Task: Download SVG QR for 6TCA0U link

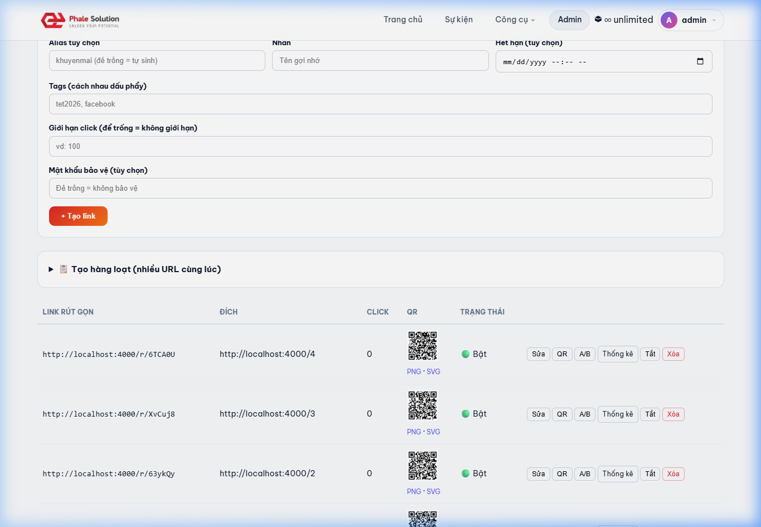Action: pos(433,372)
